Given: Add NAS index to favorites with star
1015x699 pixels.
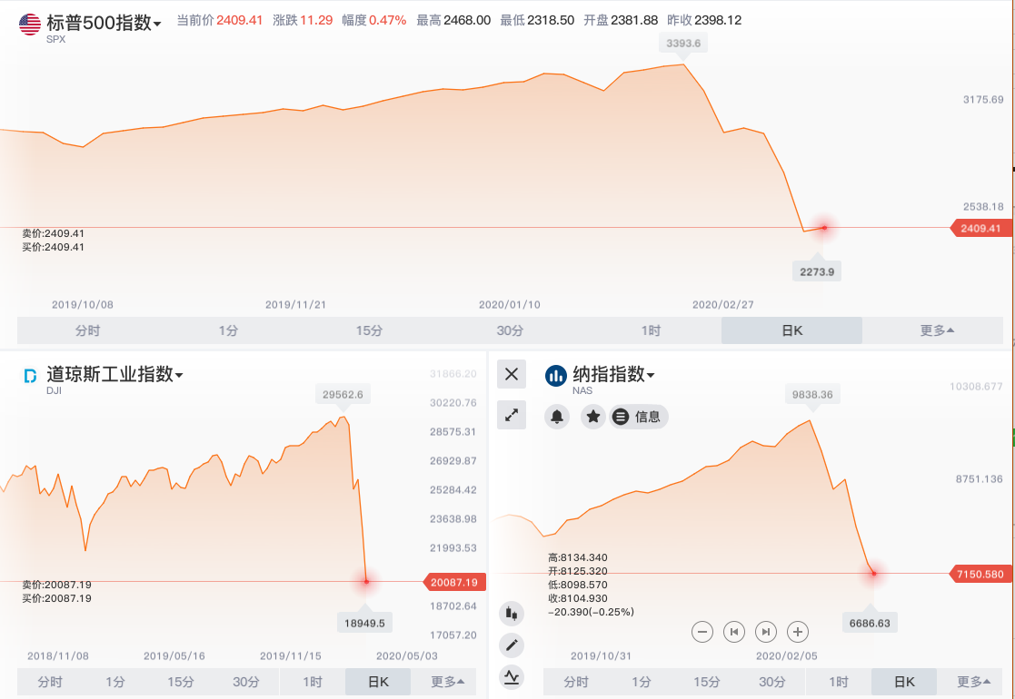Looking at the screenshot, I should (593, 417).
